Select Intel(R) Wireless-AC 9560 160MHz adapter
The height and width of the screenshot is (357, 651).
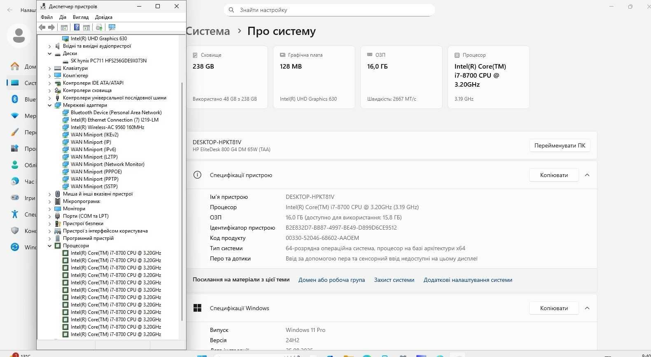pyautogui.click(x=107, y=127)
